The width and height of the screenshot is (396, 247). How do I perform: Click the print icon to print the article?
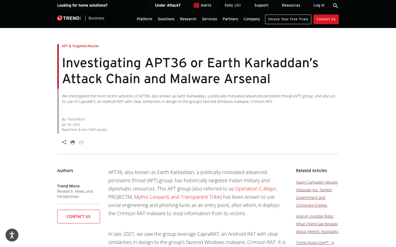(x=73, y=142)
